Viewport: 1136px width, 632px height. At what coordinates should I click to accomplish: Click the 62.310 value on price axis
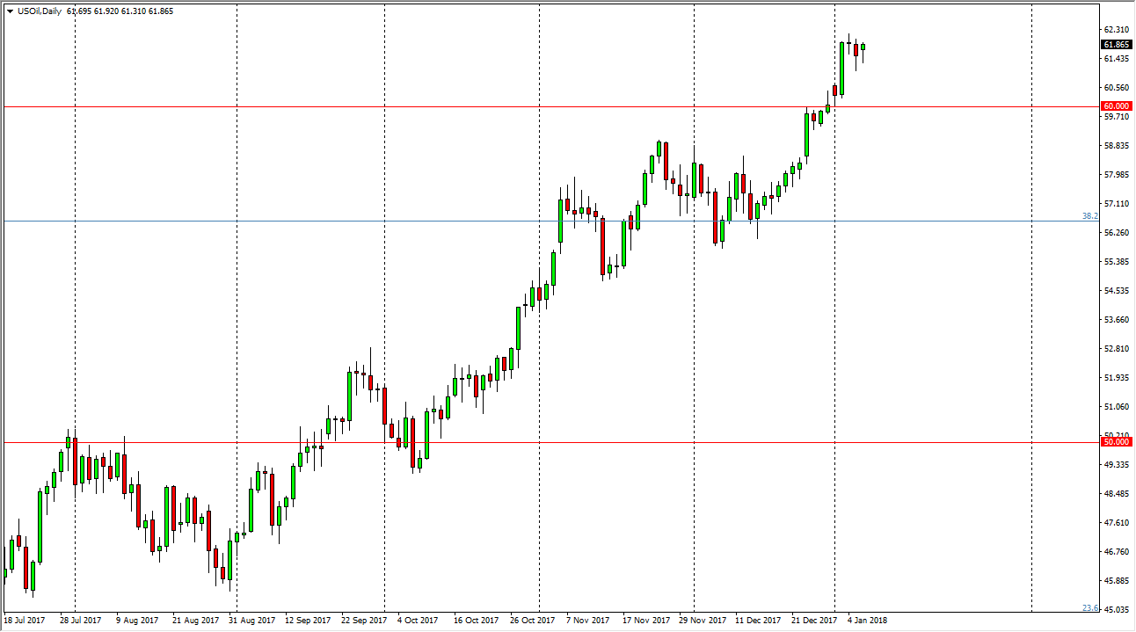1115,29
